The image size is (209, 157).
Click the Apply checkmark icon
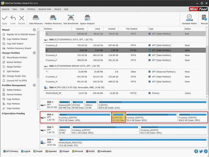click(4, 18)
